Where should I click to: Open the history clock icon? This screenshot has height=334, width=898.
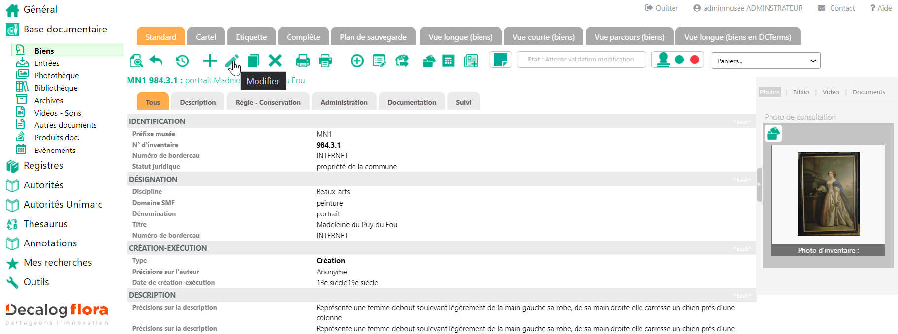pos(182,61)
